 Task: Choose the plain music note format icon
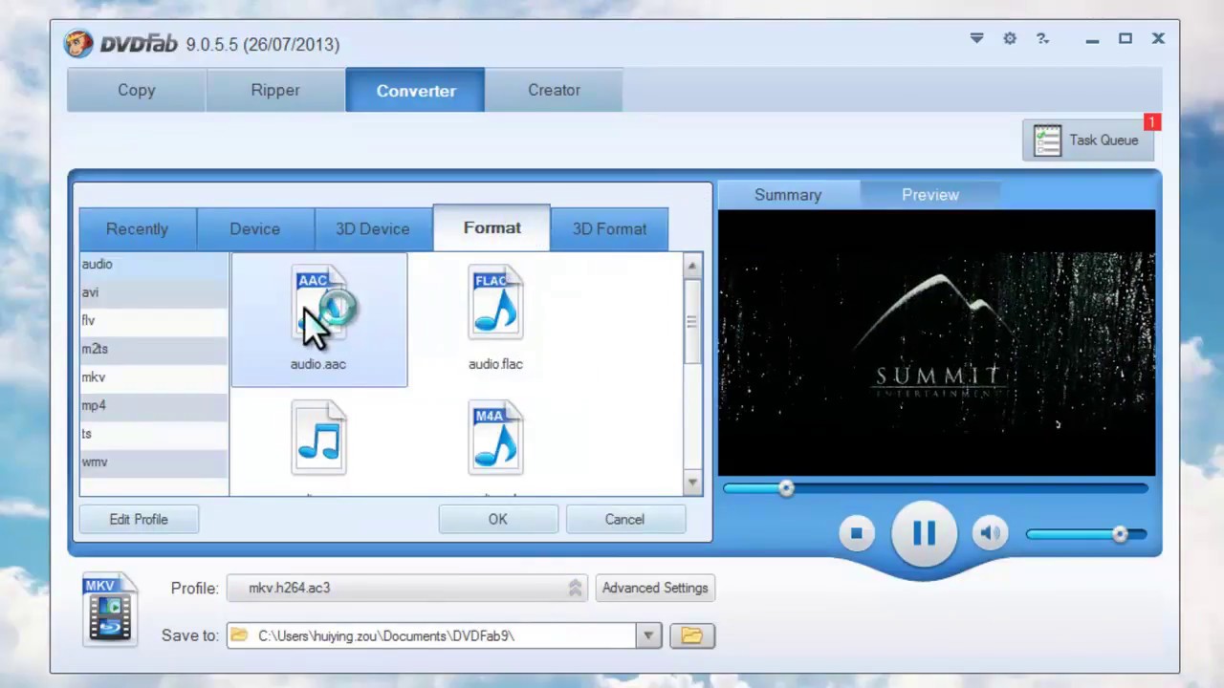[318, 439]
